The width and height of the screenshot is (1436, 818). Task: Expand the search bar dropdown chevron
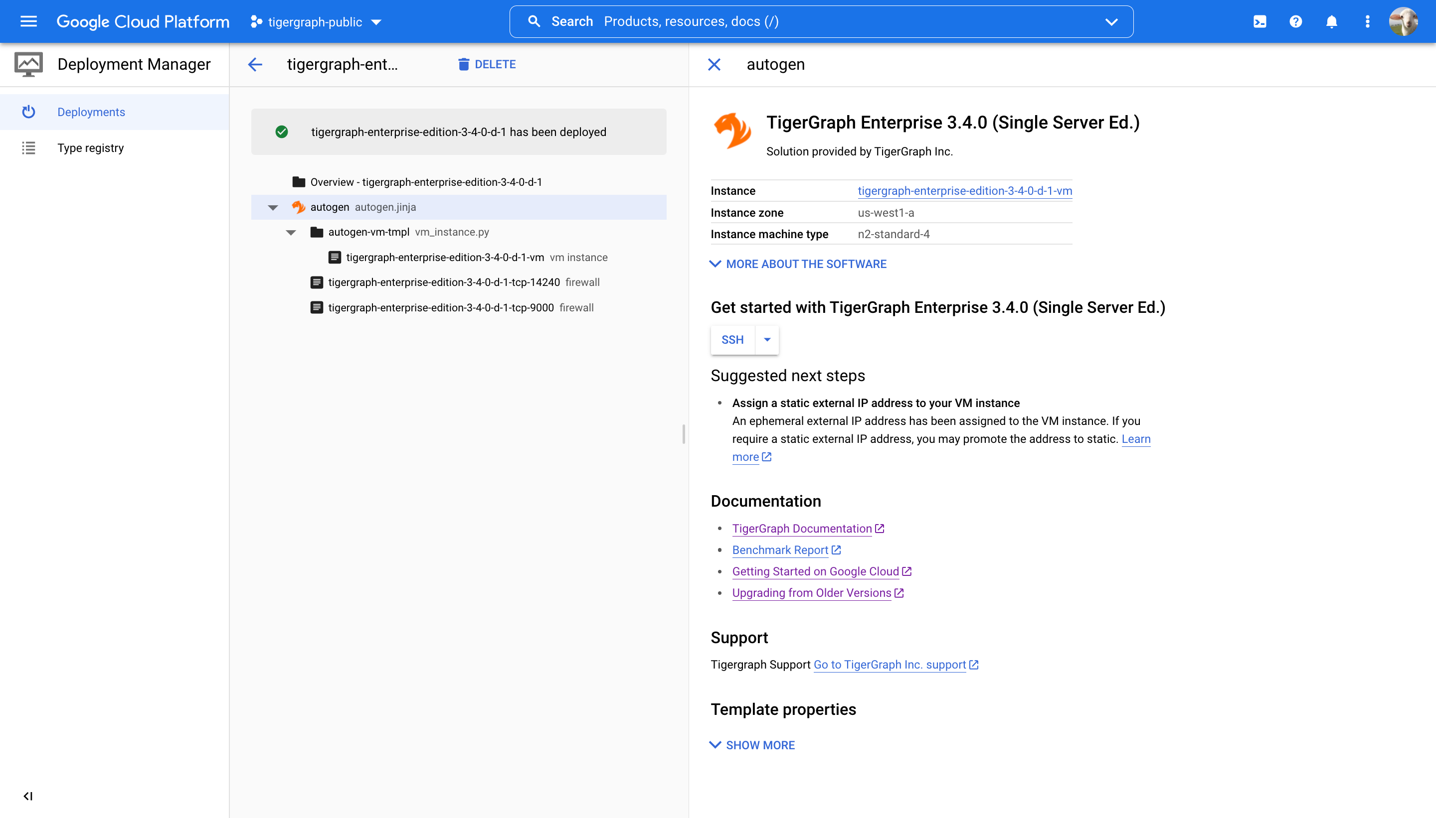pos(1111,22)
